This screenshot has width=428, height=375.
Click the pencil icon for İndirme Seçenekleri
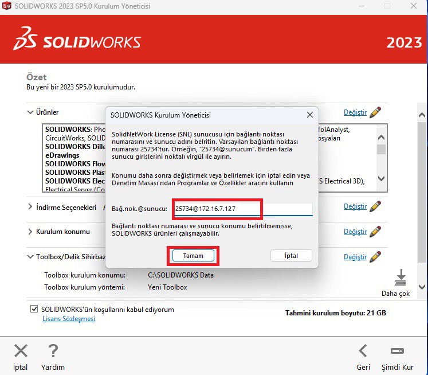375,206
